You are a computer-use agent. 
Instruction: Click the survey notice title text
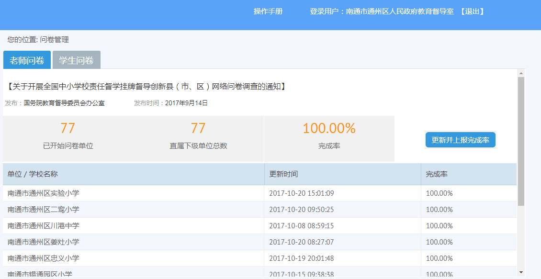coord(147,87)
